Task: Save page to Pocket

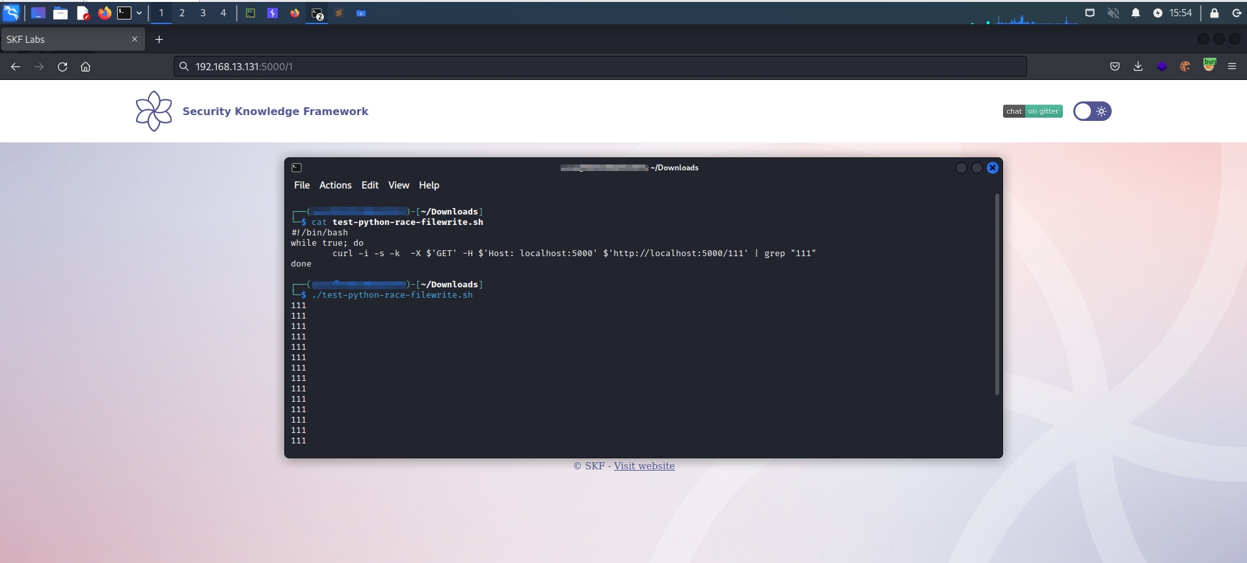Action: click(x=1114, y=66)
